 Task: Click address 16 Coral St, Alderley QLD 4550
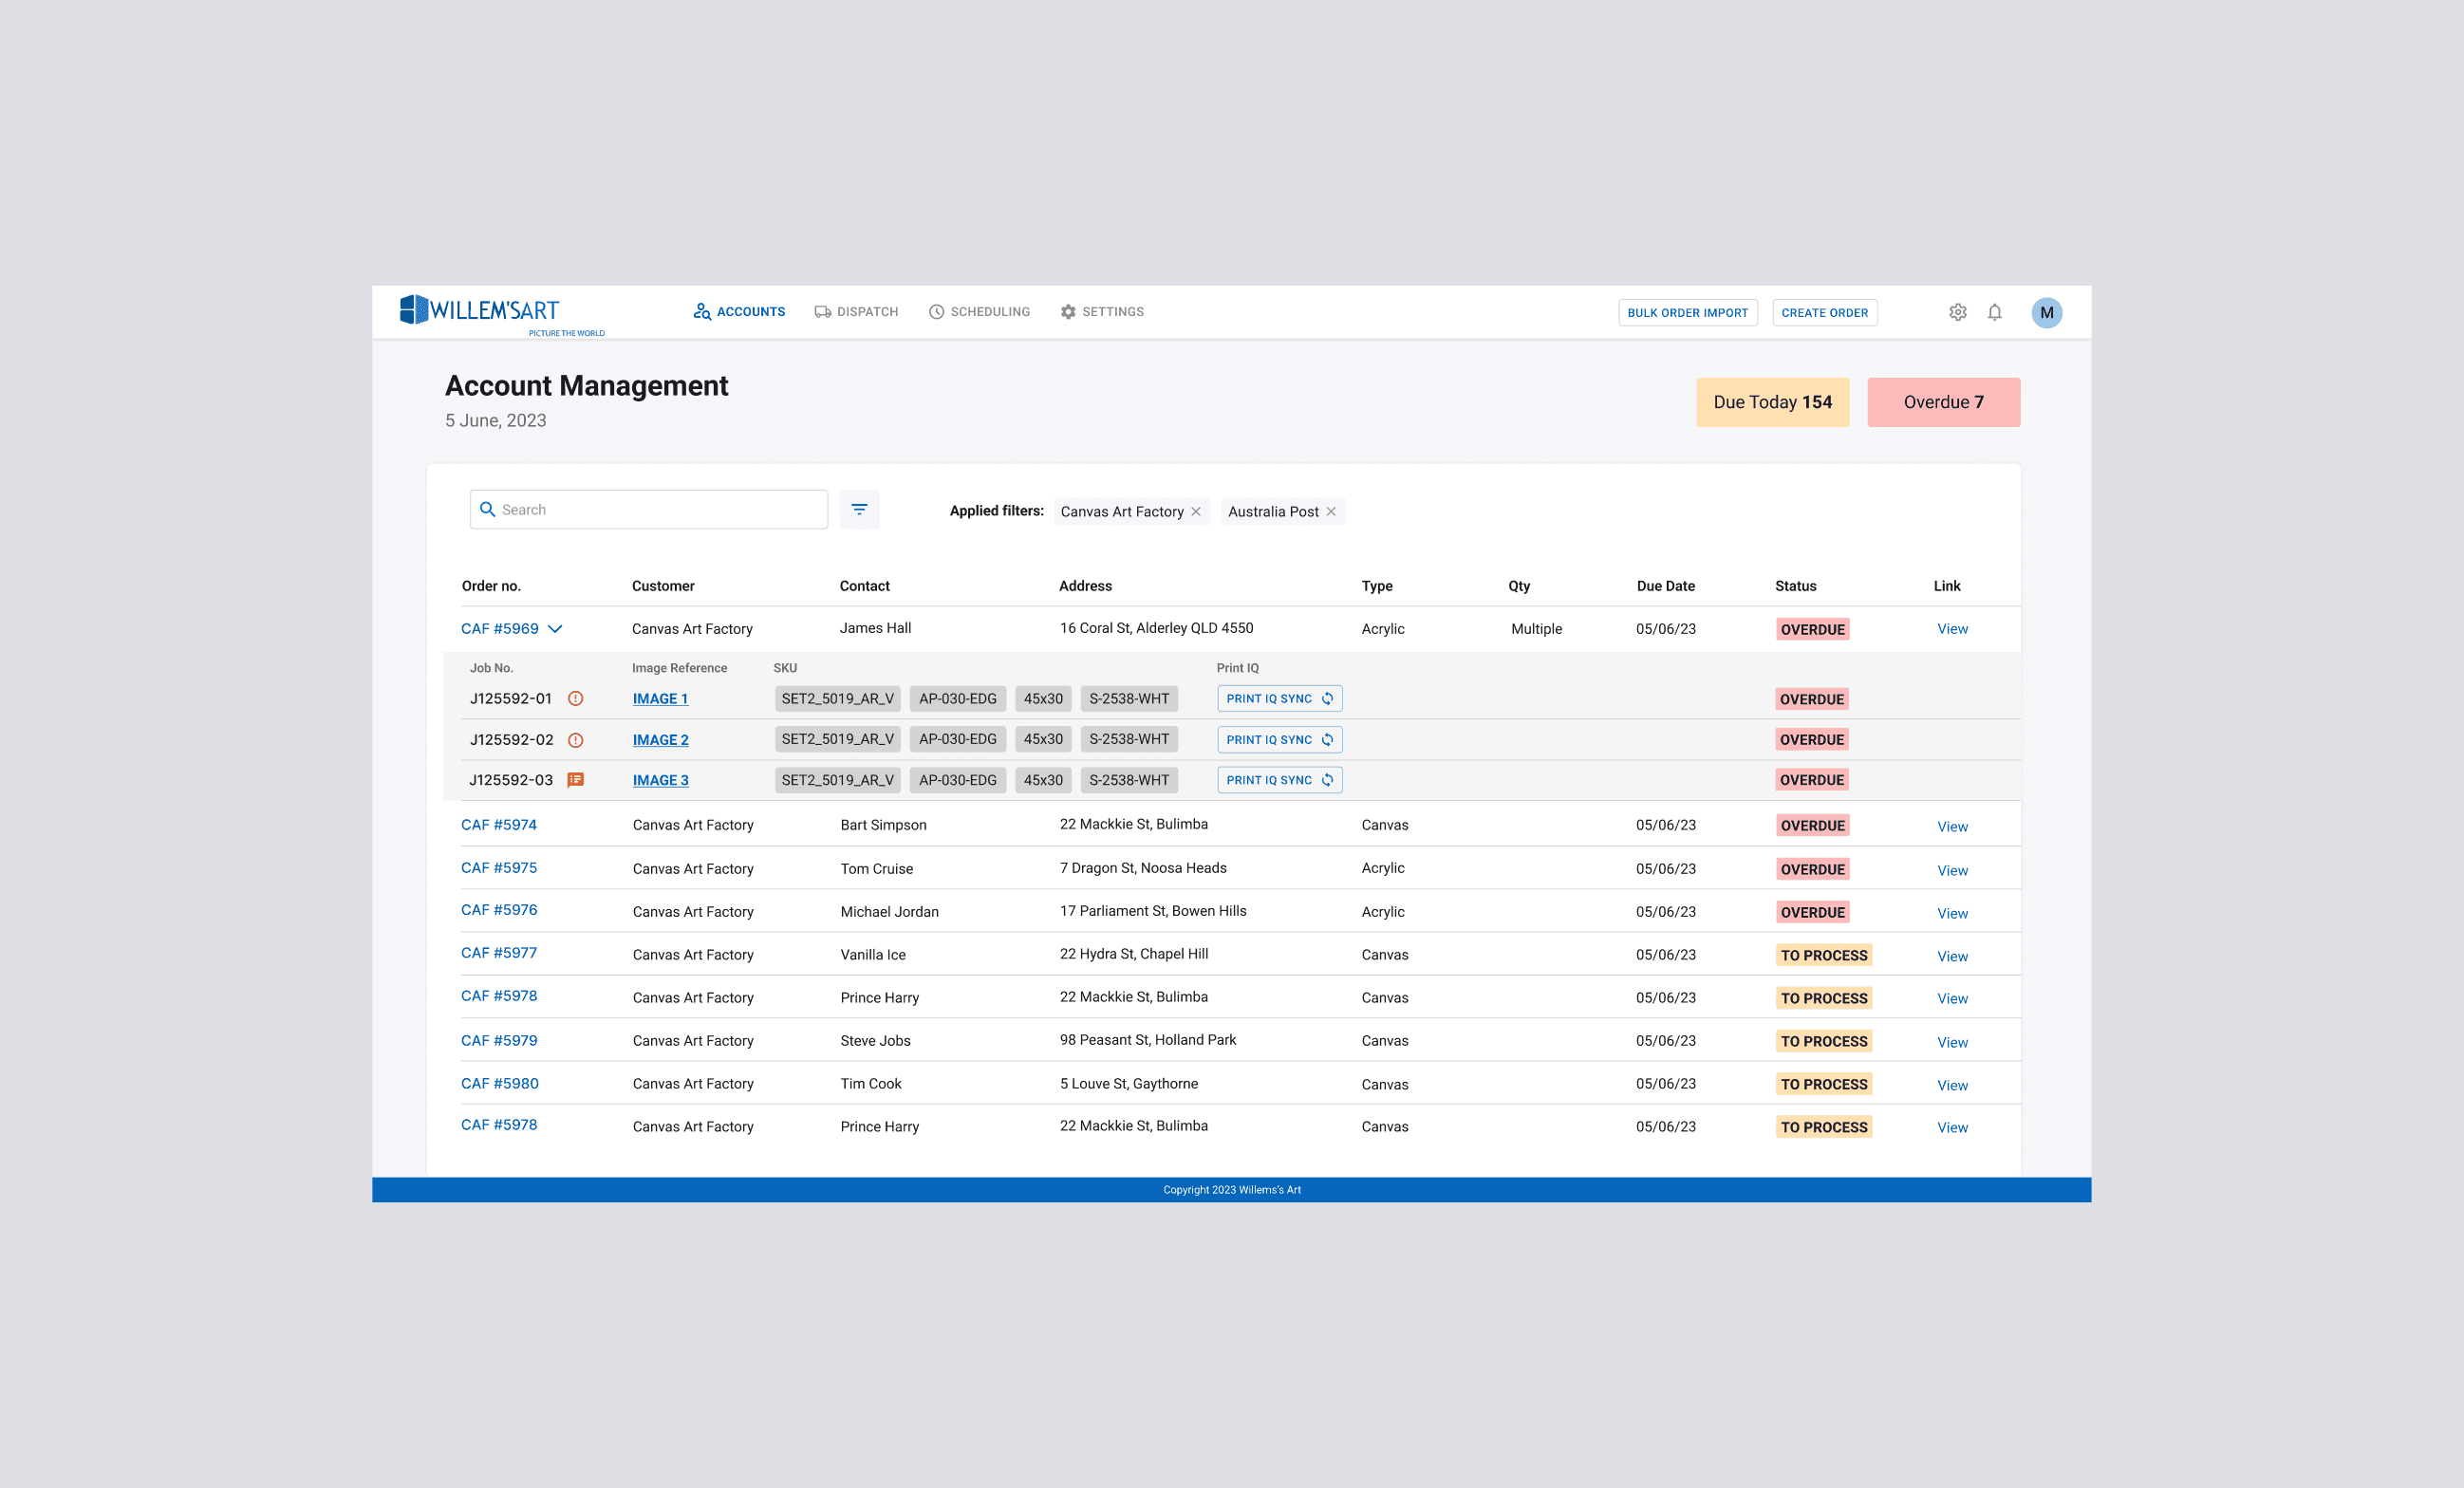tap(1156, 628)
